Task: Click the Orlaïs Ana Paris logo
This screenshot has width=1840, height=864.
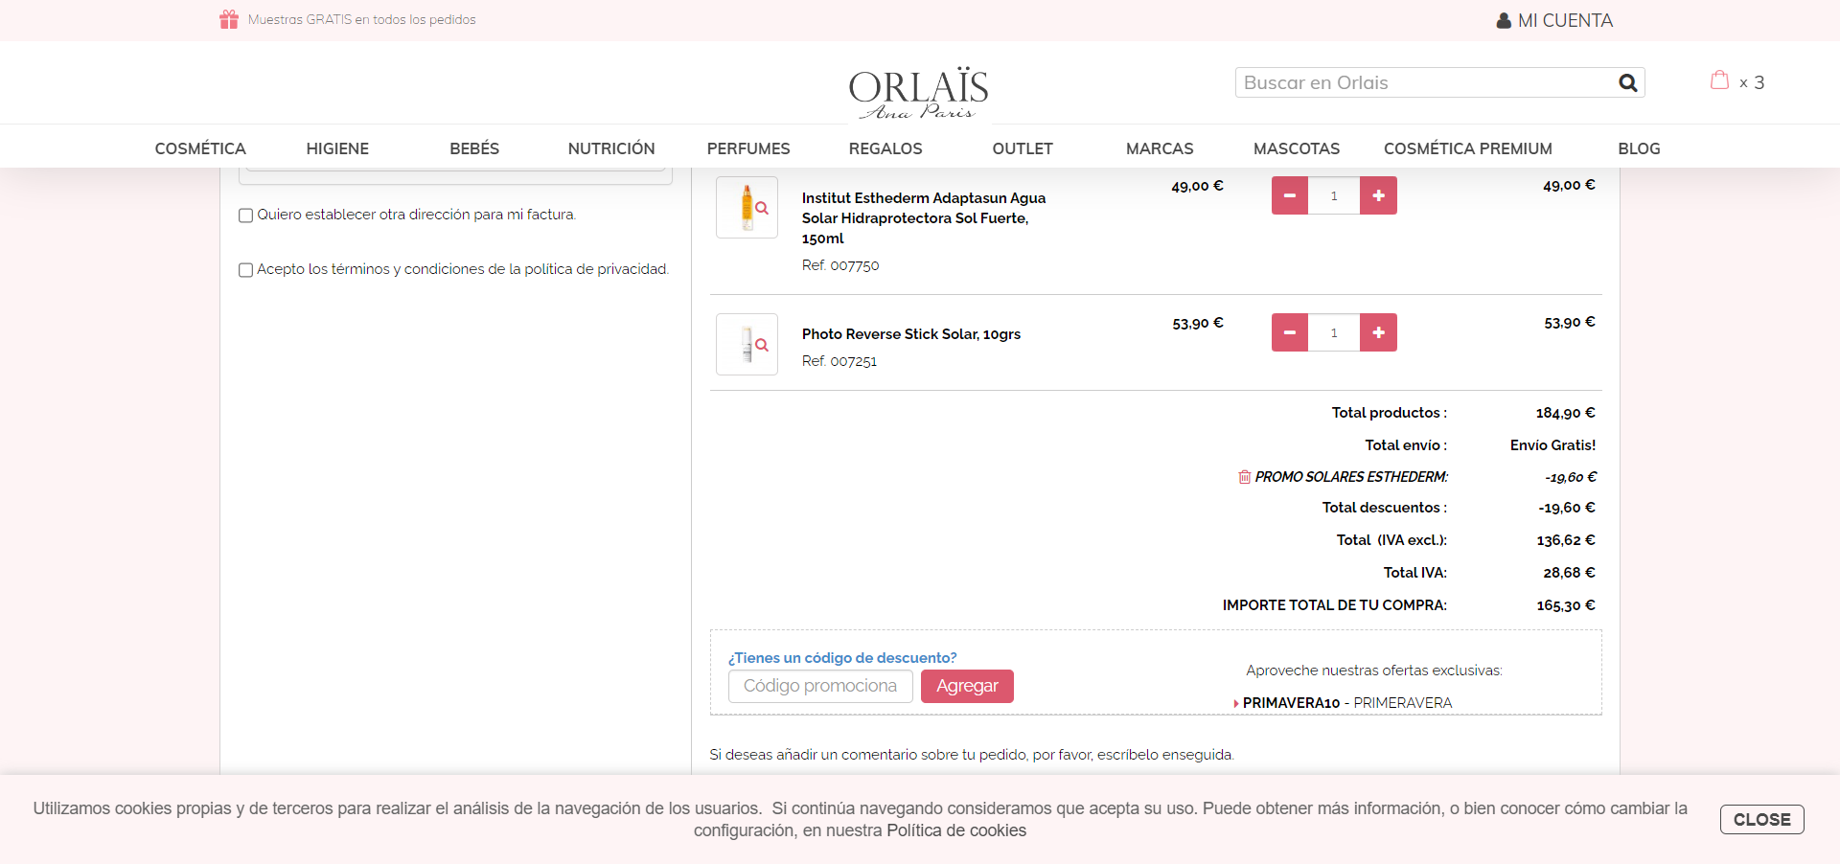Action: tap(918, 93)
